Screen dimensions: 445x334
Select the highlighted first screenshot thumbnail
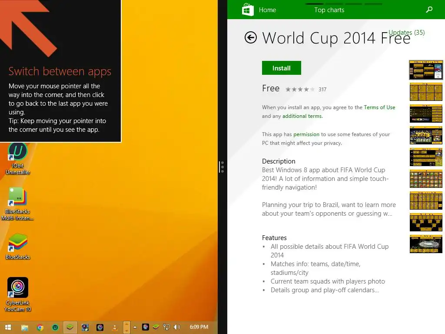(x=426, y=70)
